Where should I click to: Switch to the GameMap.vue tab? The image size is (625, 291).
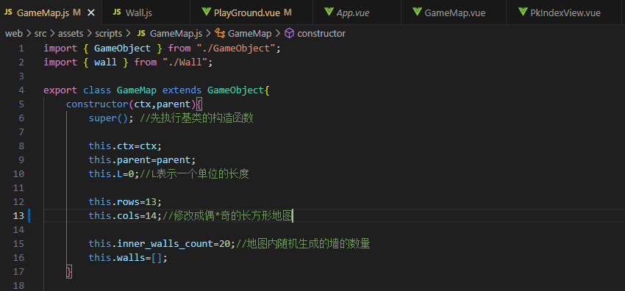(x=453, y=12)
